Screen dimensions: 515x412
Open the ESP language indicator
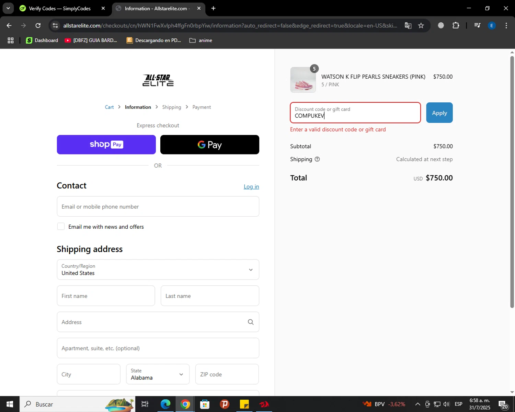[458, 404]
